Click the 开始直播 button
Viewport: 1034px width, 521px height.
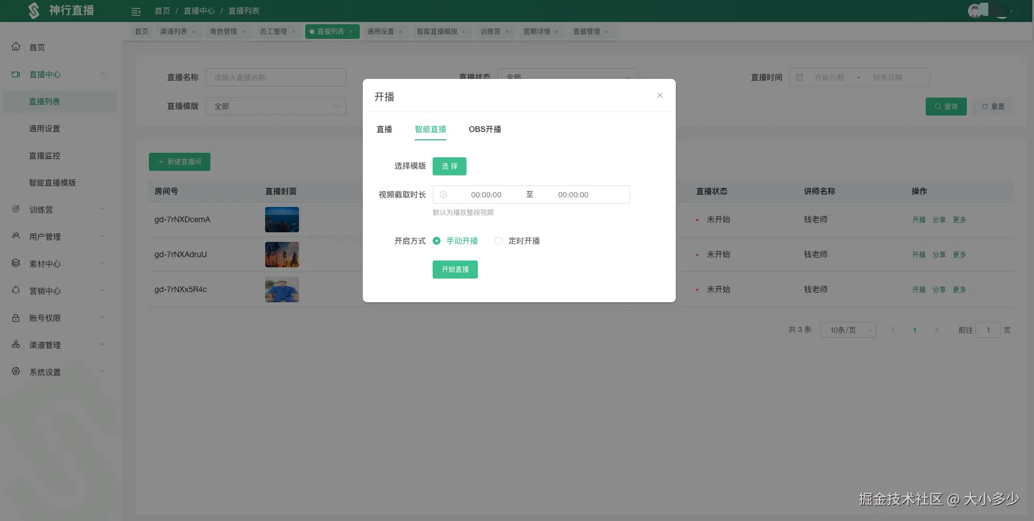tap(455, 270)
